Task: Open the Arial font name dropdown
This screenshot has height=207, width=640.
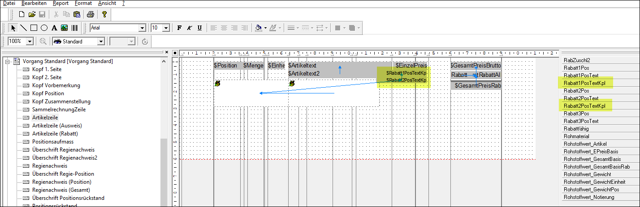Action: pos(143,28)
